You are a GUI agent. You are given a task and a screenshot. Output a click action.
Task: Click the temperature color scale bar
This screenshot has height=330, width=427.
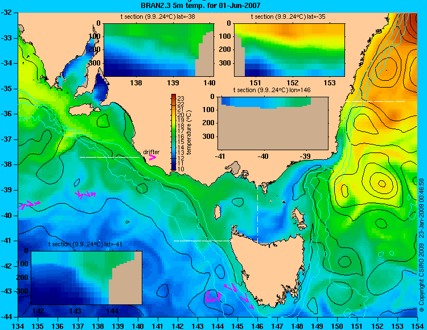click(174, 132)
